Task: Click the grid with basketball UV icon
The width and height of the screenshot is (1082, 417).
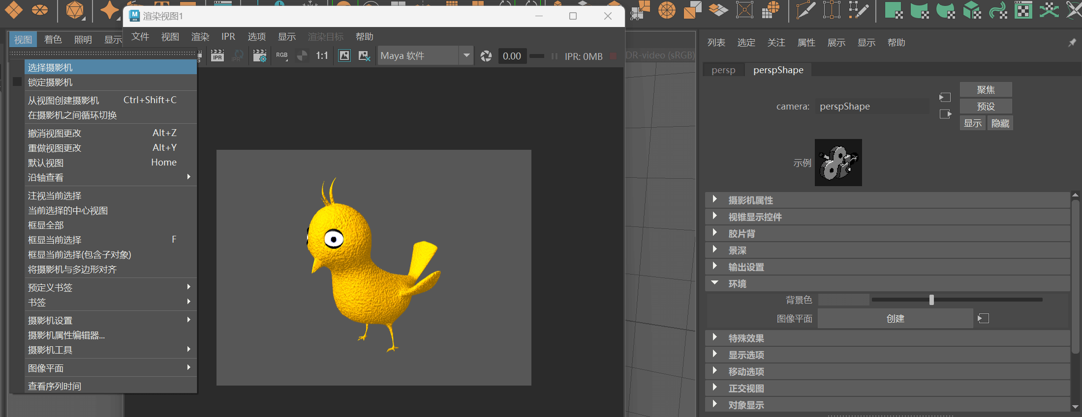Action: tap(771, 10)
